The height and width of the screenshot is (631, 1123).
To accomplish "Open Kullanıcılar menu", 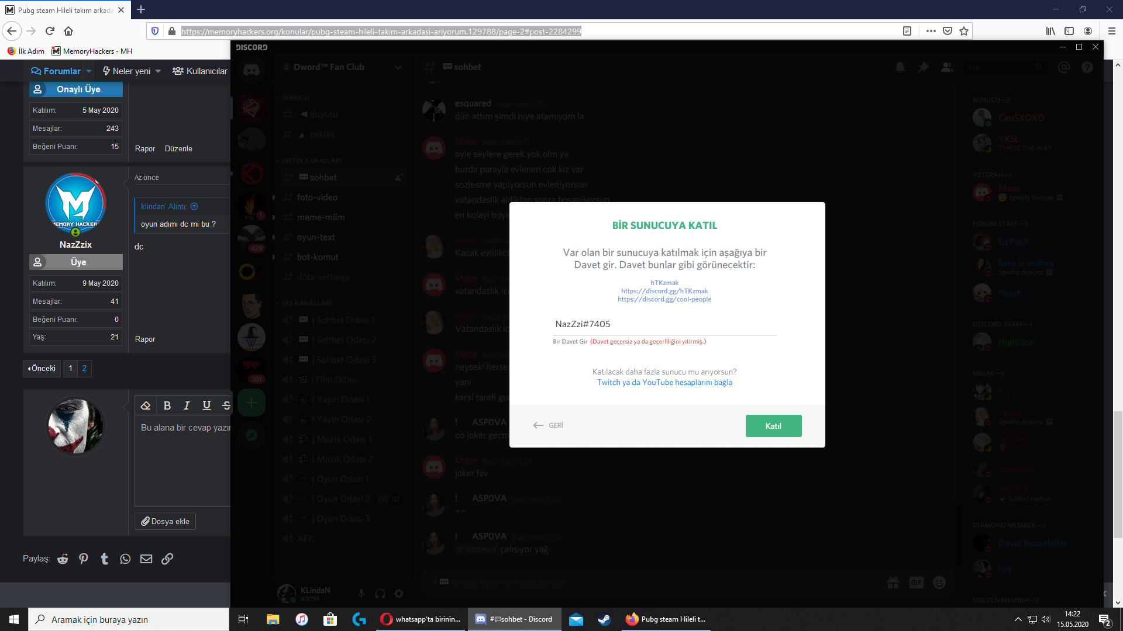I will pyautogui.click(x=200, y=71).
